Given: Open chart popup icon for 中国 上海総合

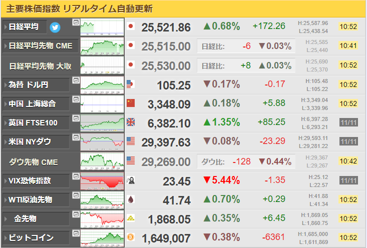Looking at the screenshot, I should (x=76, y=99).
